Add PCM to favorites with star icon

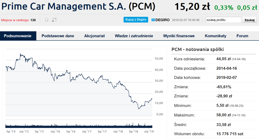click(x=47, y=20)
